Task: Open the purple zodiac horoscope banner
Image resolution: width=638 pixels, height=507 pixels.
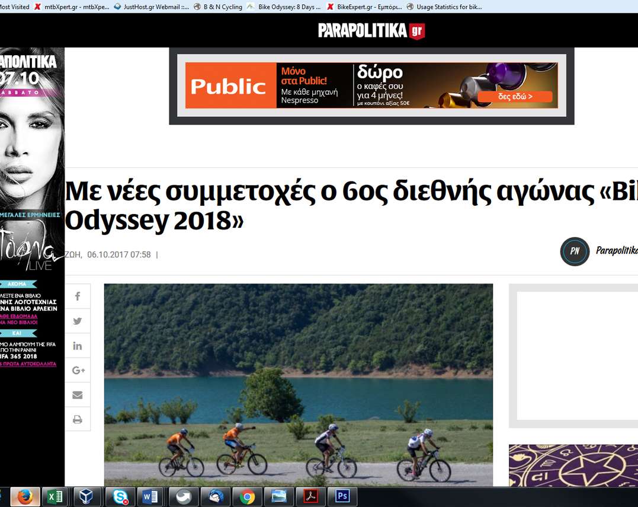Action: pos(573,465)
